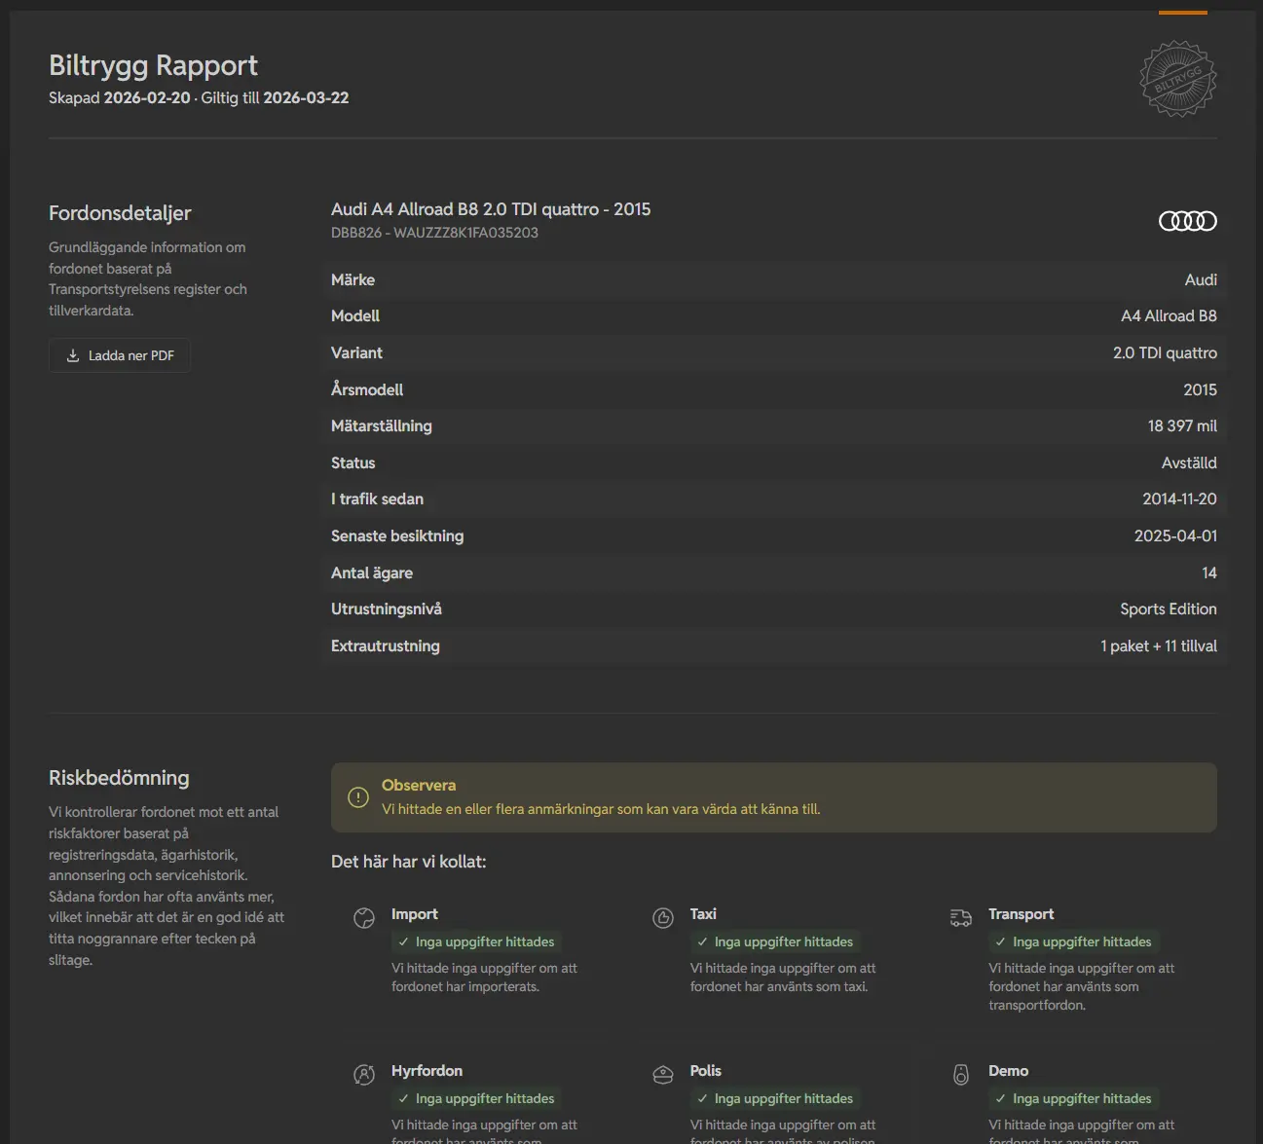Download the report with Ladda ner PDF
Viewport: 1263px width, 1144px height.
(x=120, y=355)
